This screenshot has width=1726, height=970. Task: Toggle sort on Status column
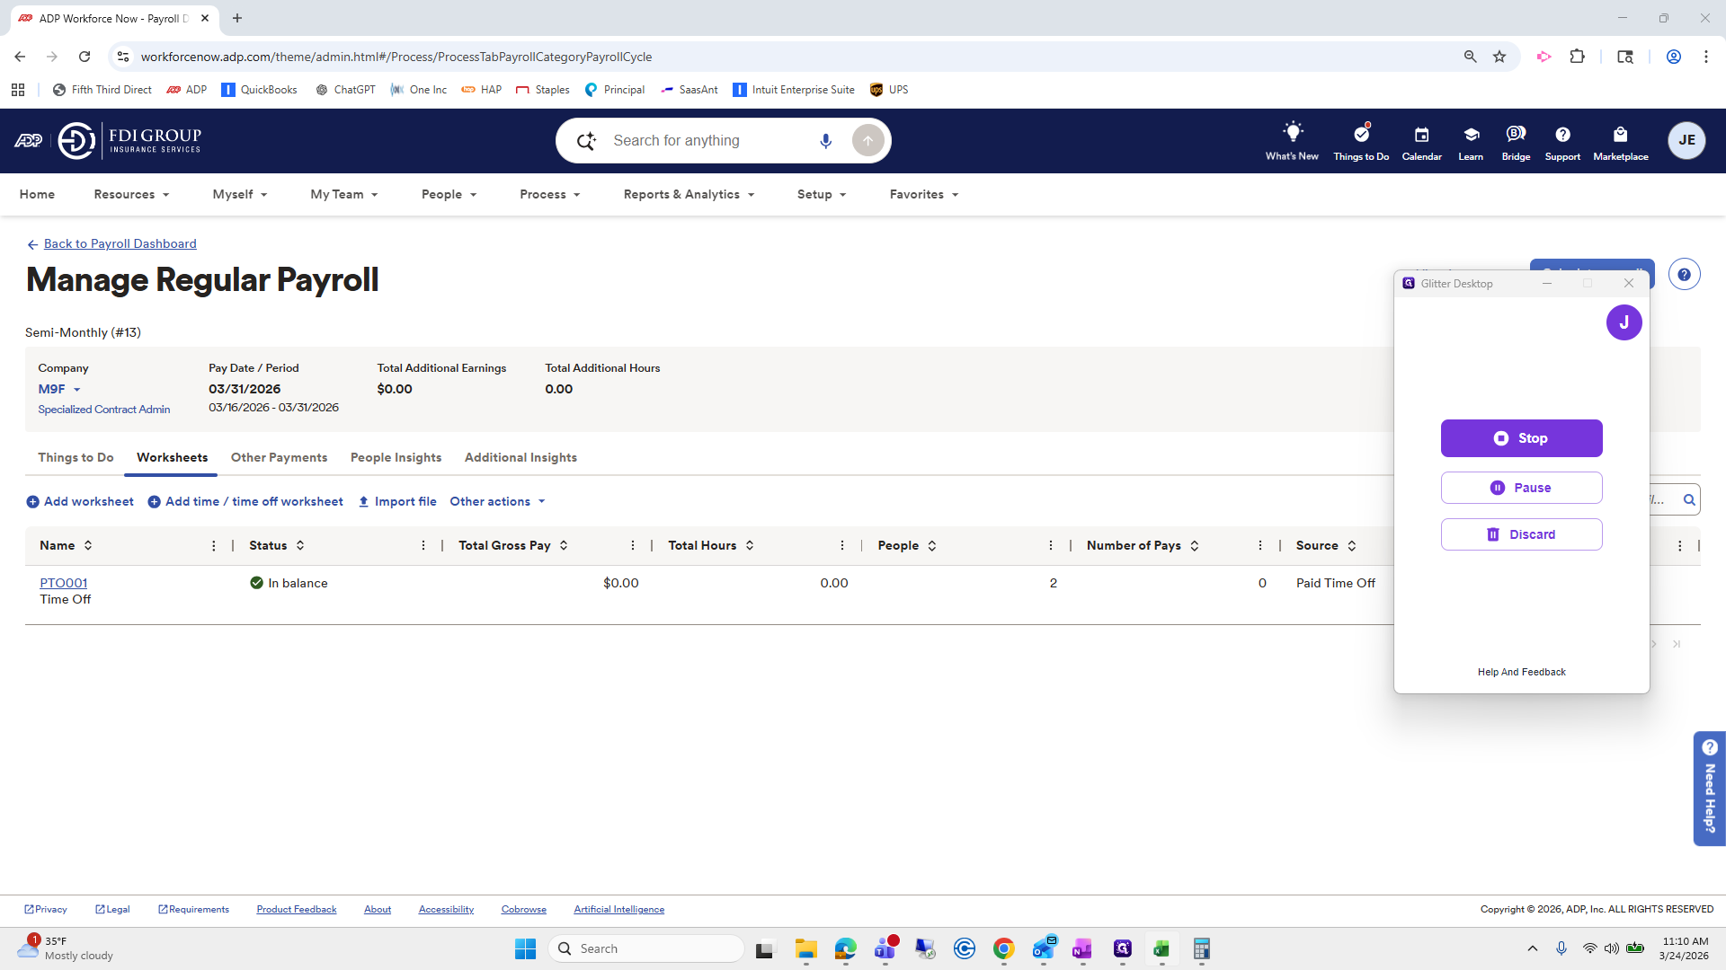click(x=300, y=546)
